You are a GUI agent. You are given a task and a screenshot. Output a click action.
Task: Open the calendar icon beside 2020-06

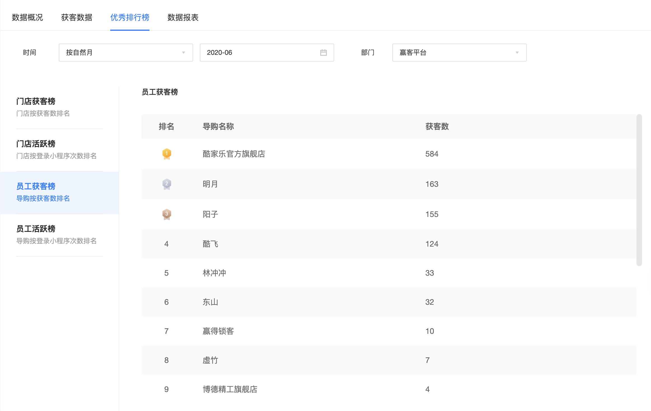pos(324,53)
